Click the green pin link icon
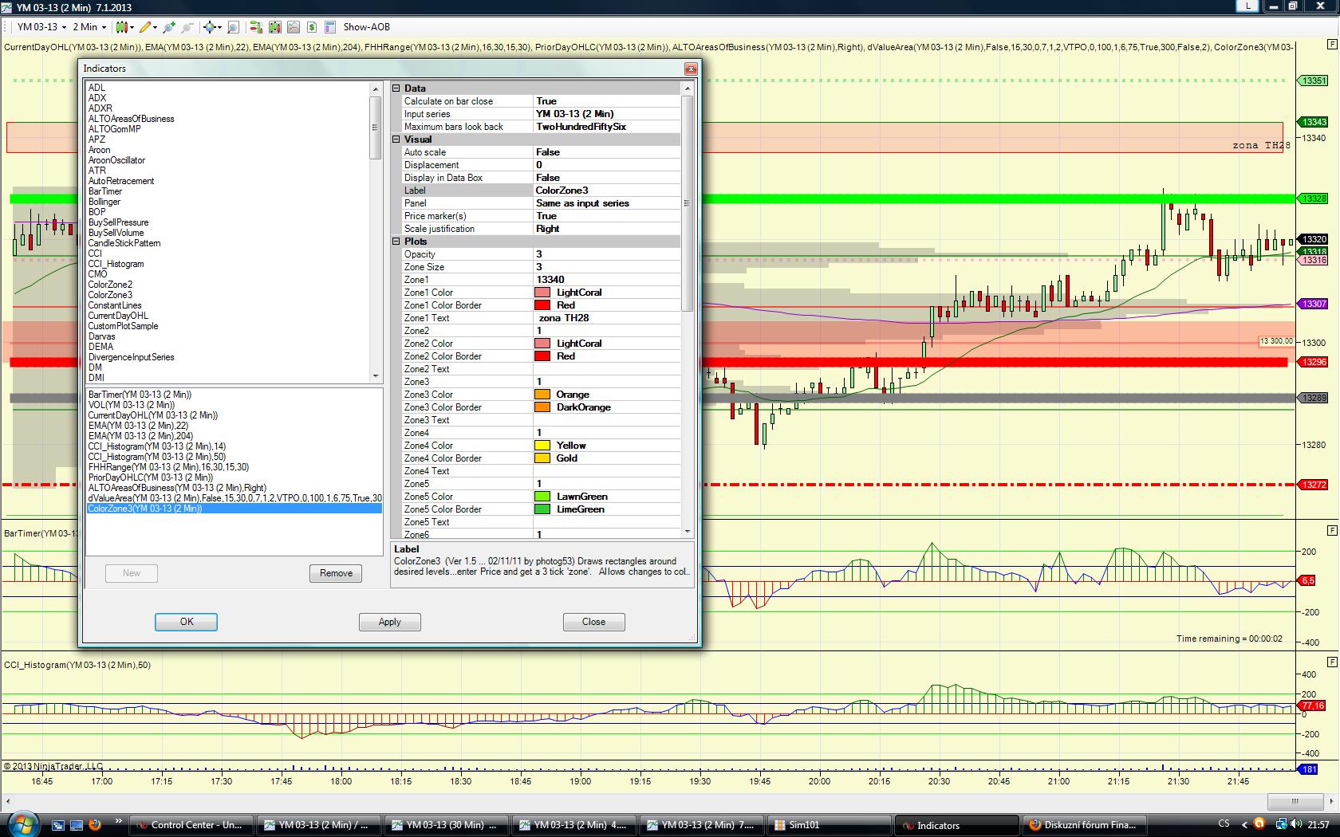This screenshot has width=1340, height=837. 169,27
